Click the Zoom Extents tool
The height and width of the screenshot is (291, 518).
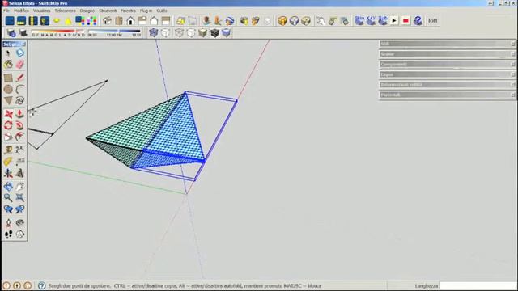[19, 197]
